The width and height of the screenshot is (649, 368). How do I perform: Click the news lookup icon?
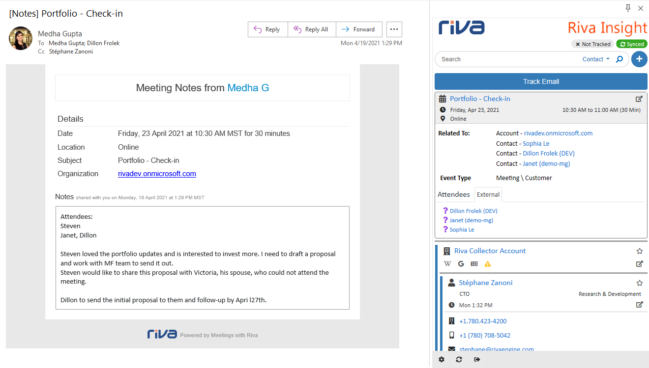pyautogui.click(x=474, y=264)
